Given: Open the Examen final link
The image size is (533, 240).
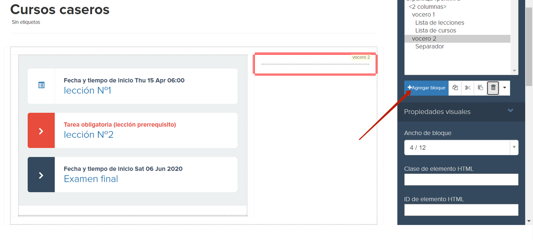Looking at the screenshot, I should click(91, 179).
